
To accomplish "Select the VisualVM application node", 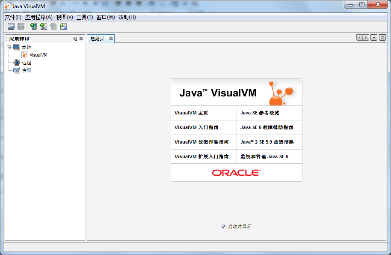I will tap(39, 55).
